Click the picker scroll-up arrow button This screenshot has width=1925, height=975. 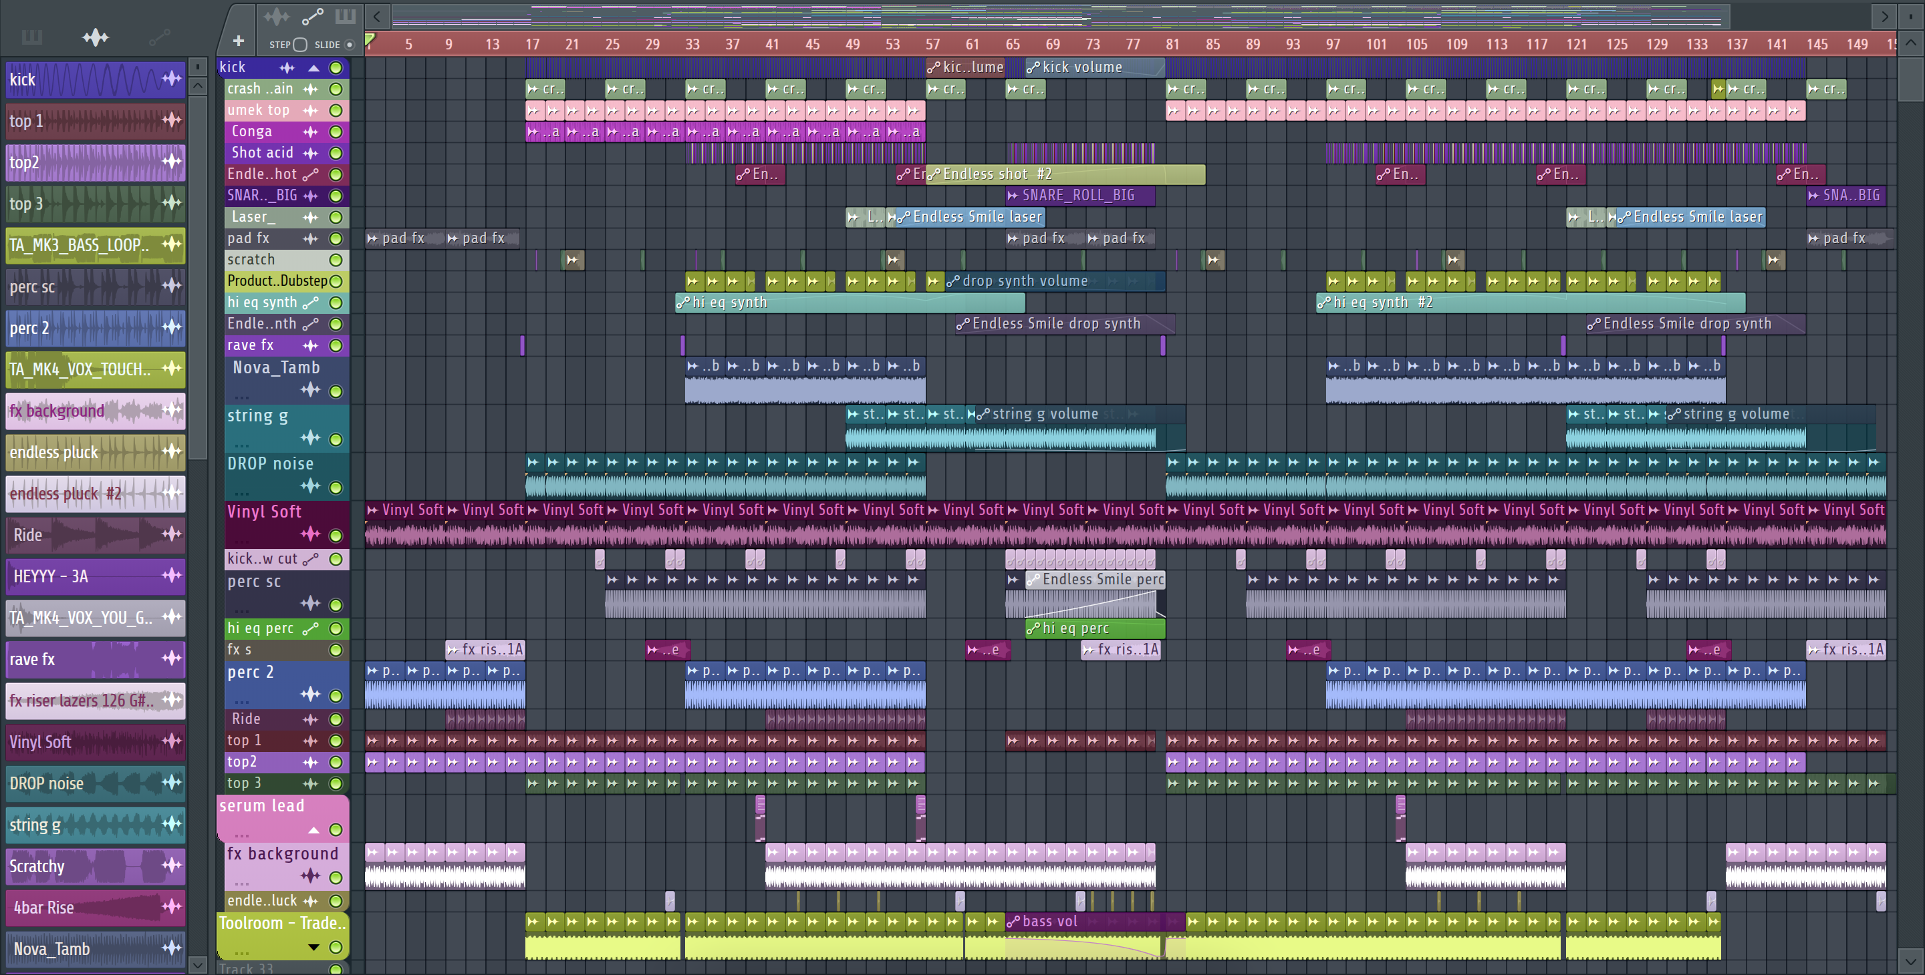197,85
